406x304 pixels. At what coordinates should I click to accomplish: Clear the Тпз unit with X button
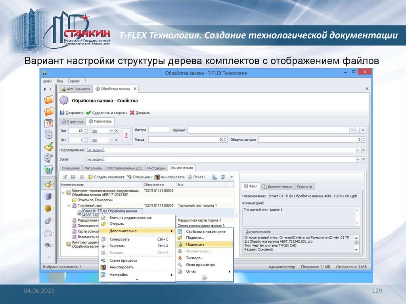point(117,140)
